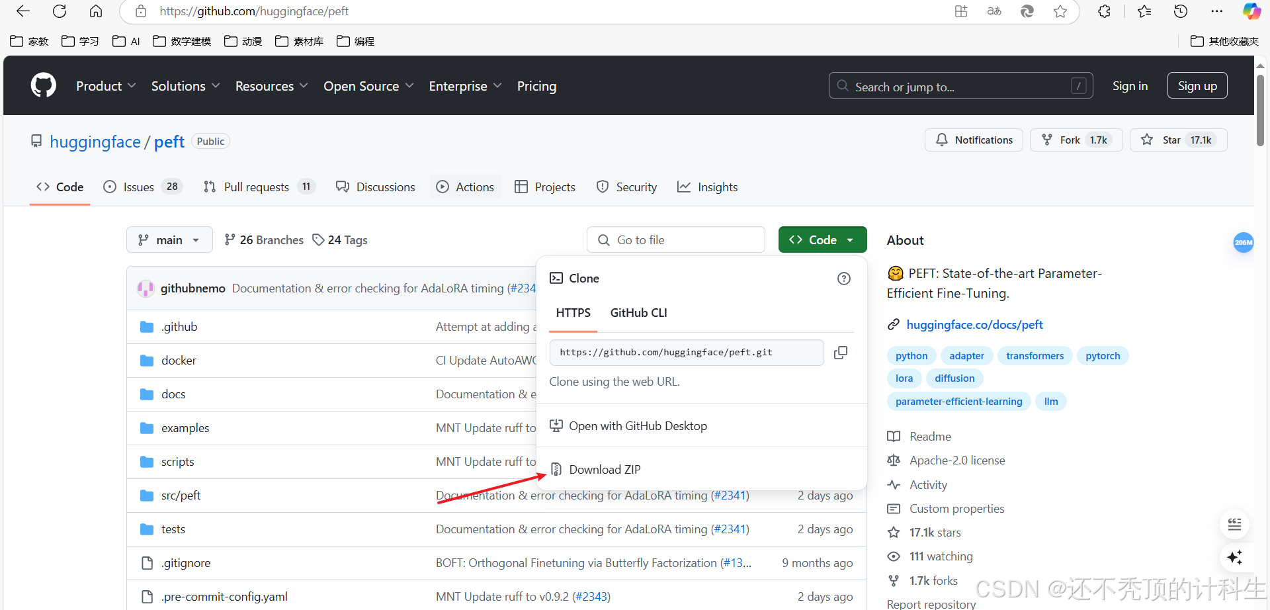Expand the green Code dropdown button

[822, 240]
